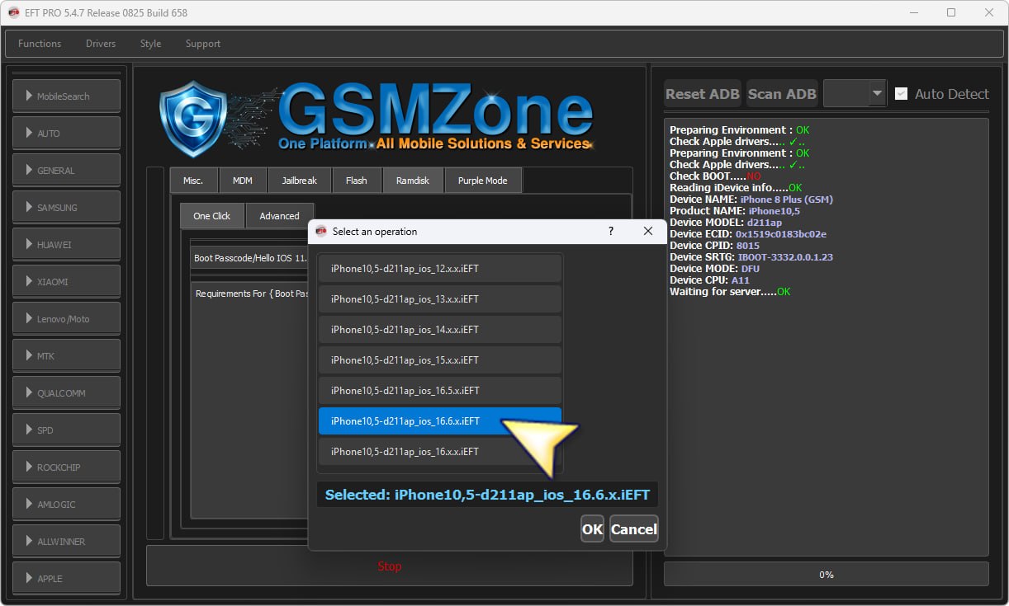Switch to the Ramdisk tab
Image resolution: width=1009 pixels, height=606 pixels.
413,181
